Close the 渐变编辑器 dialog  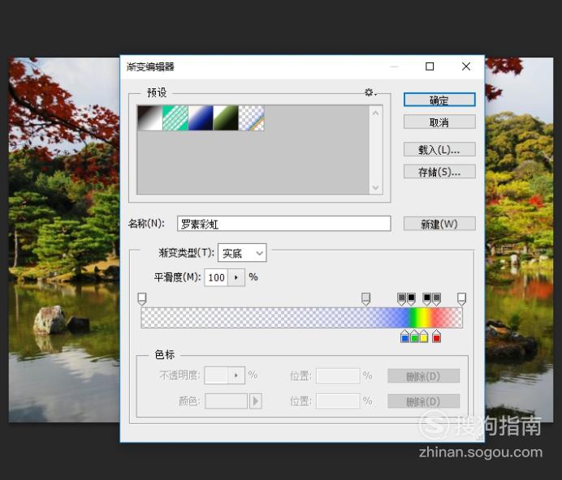pos(466,66)
